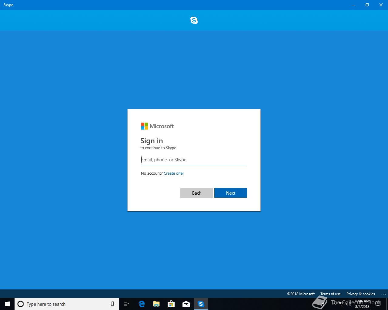
Task: Open Privacy & cookies link
Action: coord(360,294)
